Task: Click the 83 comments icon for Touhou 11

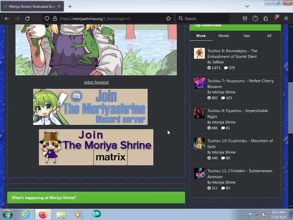Action: coord(223,188)
